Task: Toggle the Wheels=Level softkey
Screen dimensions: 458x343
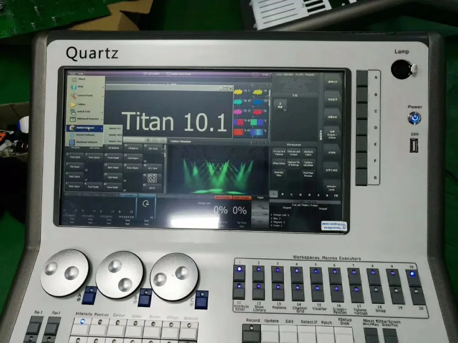Action: click(x=332, y=188)
